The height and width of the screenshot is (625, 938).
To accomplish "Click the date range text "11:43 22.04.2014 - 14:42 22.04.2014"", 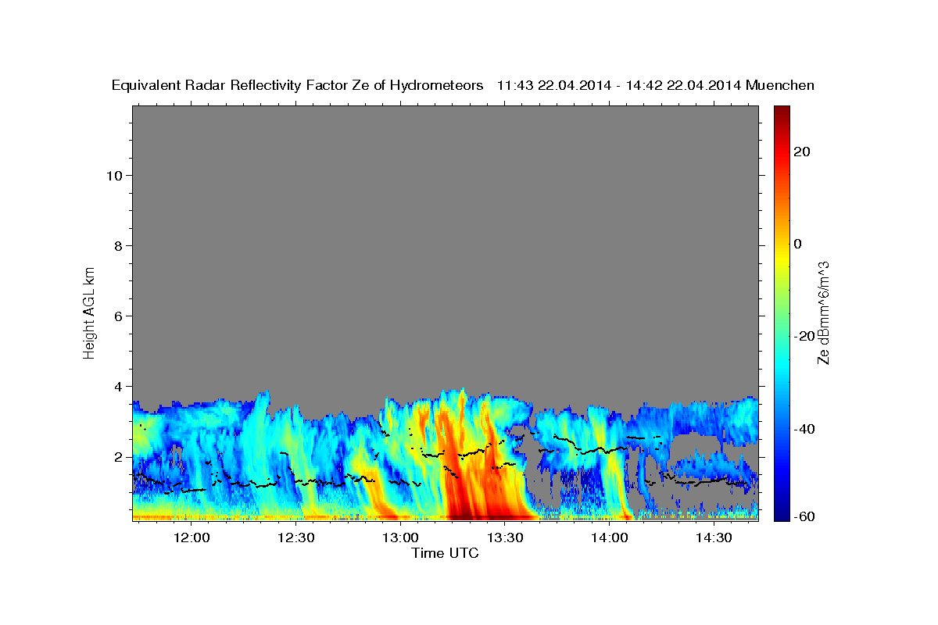I will (x=619, y=86).
